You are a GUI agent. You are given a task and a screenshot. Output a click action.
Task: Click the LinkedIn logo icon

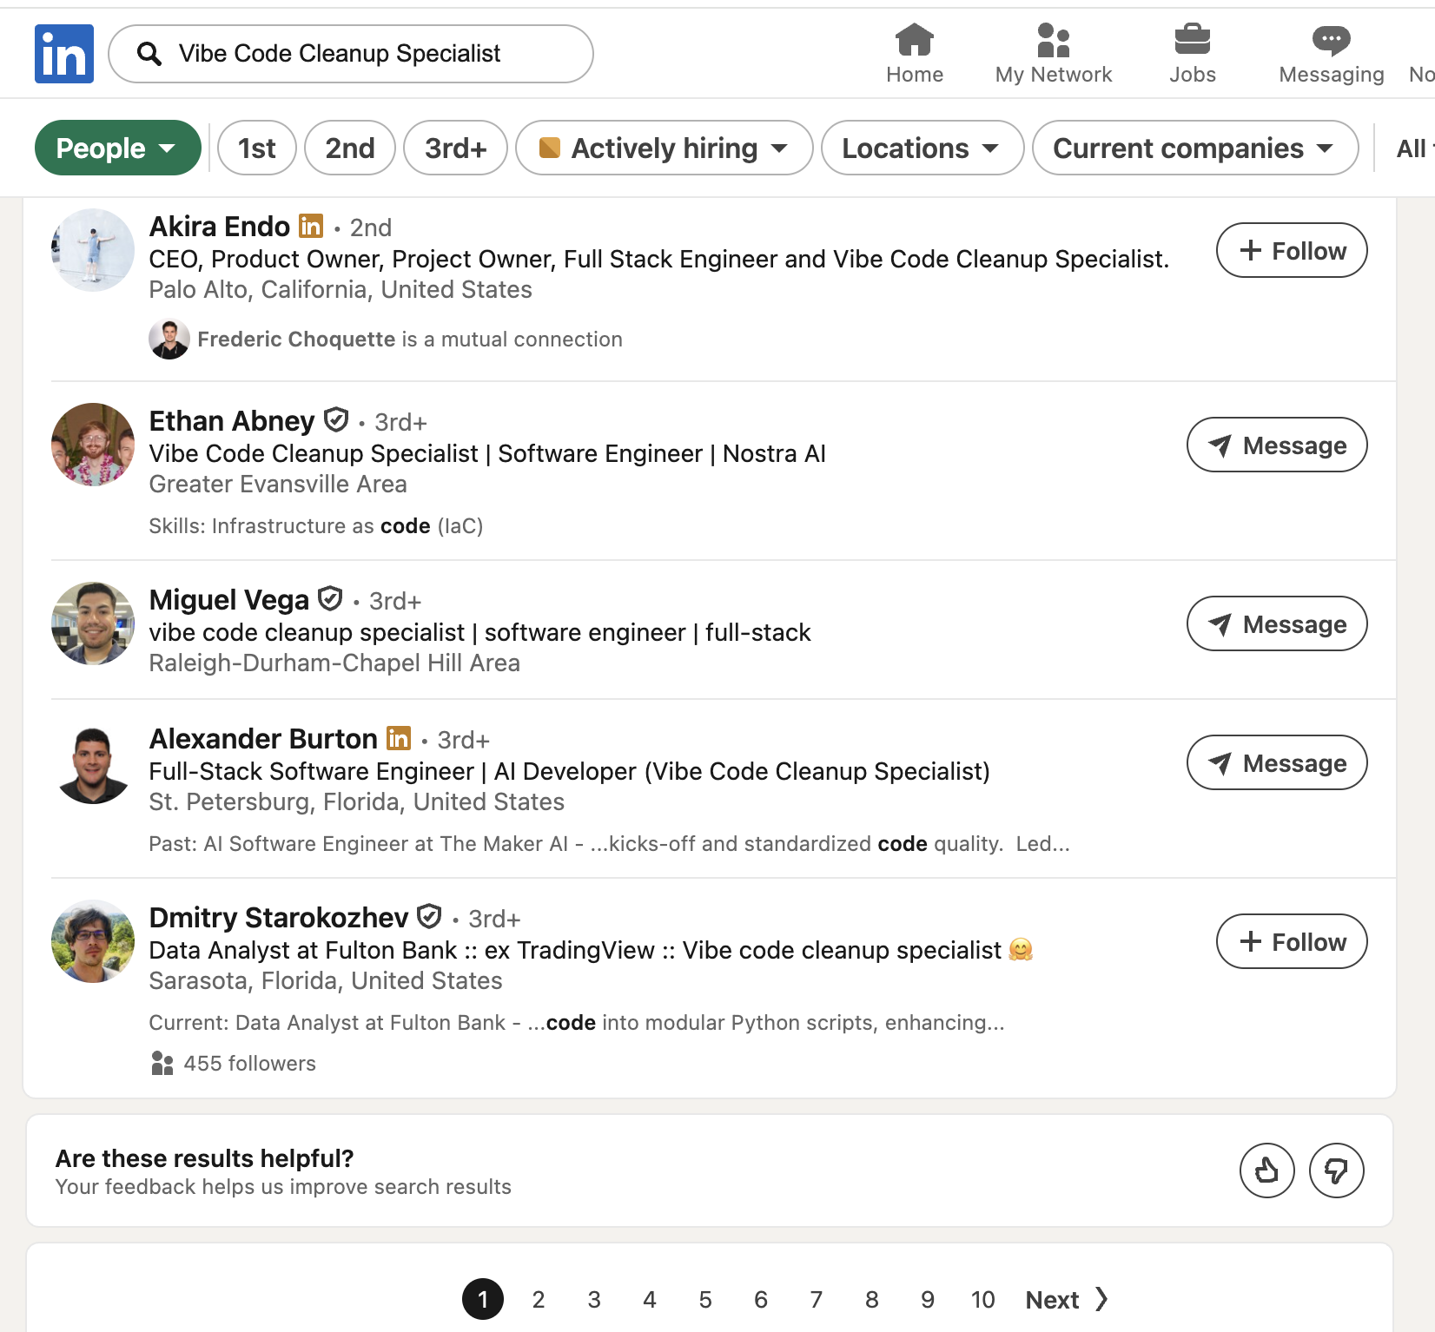63,54
